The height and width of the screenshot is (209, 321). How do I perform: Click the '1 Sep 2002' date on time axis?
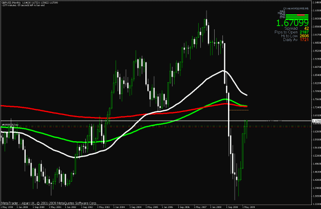tap(87, 207)
